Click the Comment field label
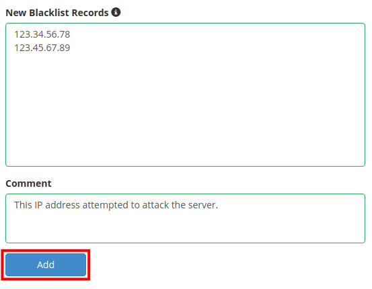The image size is (372, 289). (x=28, y=183)
